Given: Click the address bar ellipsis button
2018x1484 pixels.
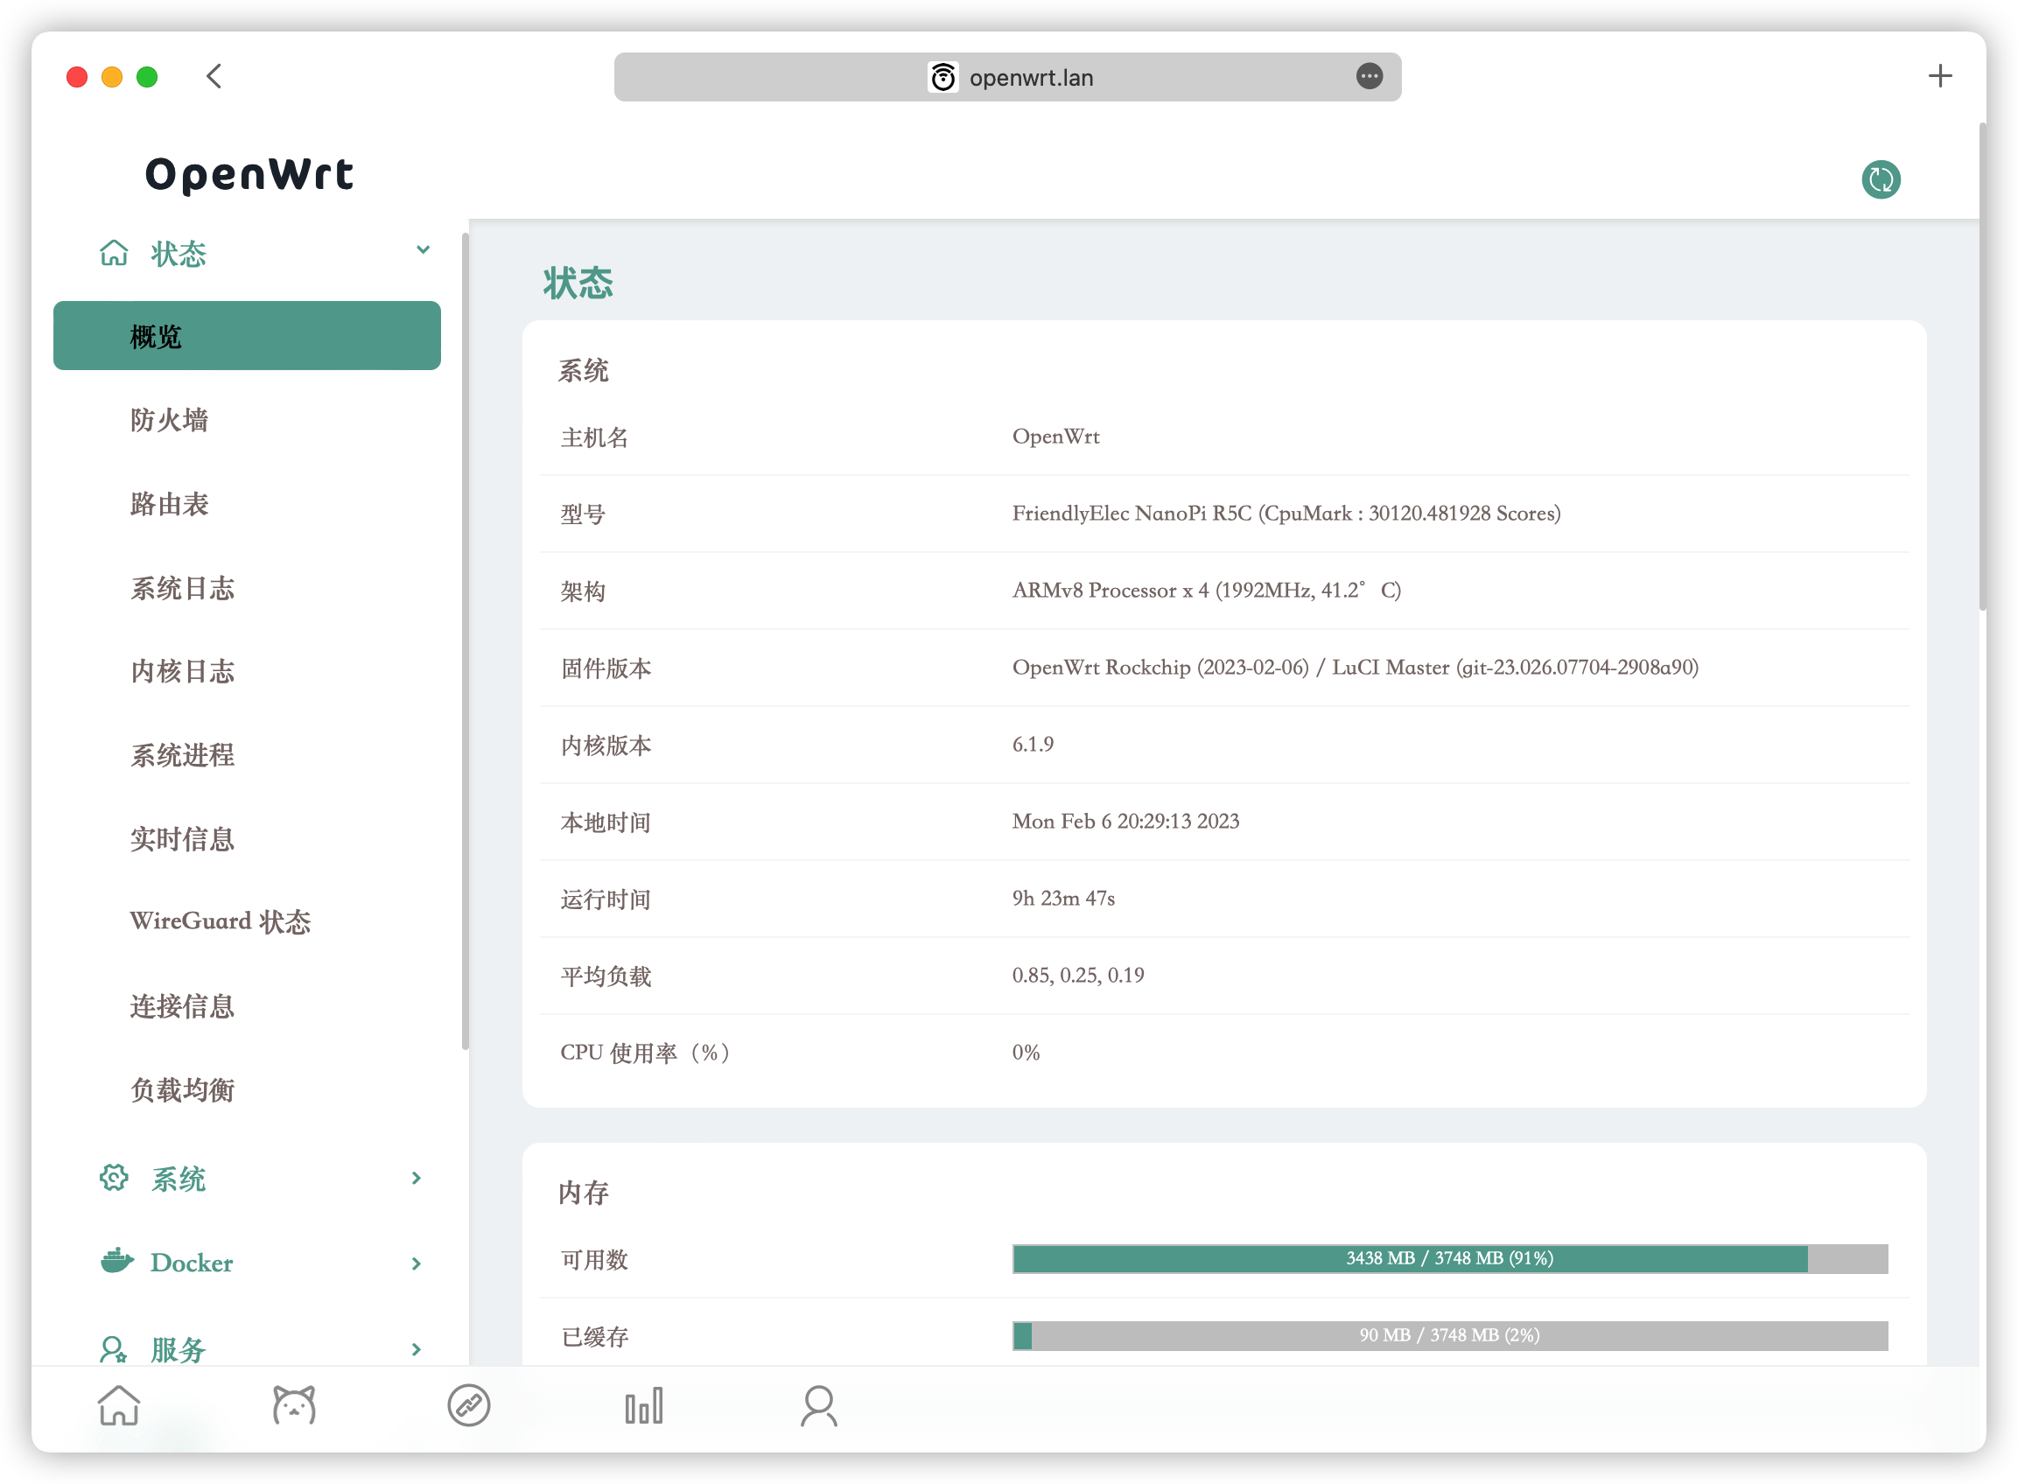Looking at the screenshot, I should click(1369, 76).
